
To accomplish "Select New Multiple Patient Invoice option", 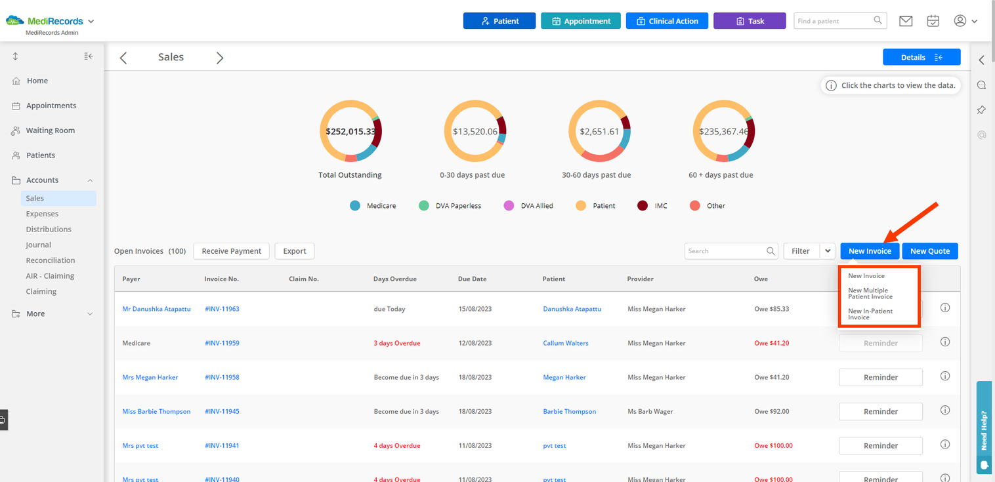I will 870,293.
